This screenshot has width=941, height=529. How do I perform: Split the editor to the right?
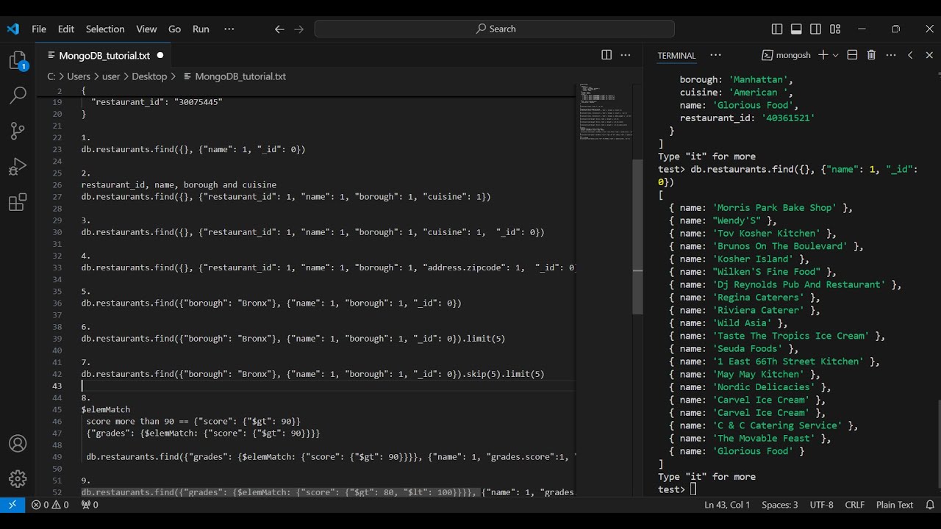click(607, 55)
